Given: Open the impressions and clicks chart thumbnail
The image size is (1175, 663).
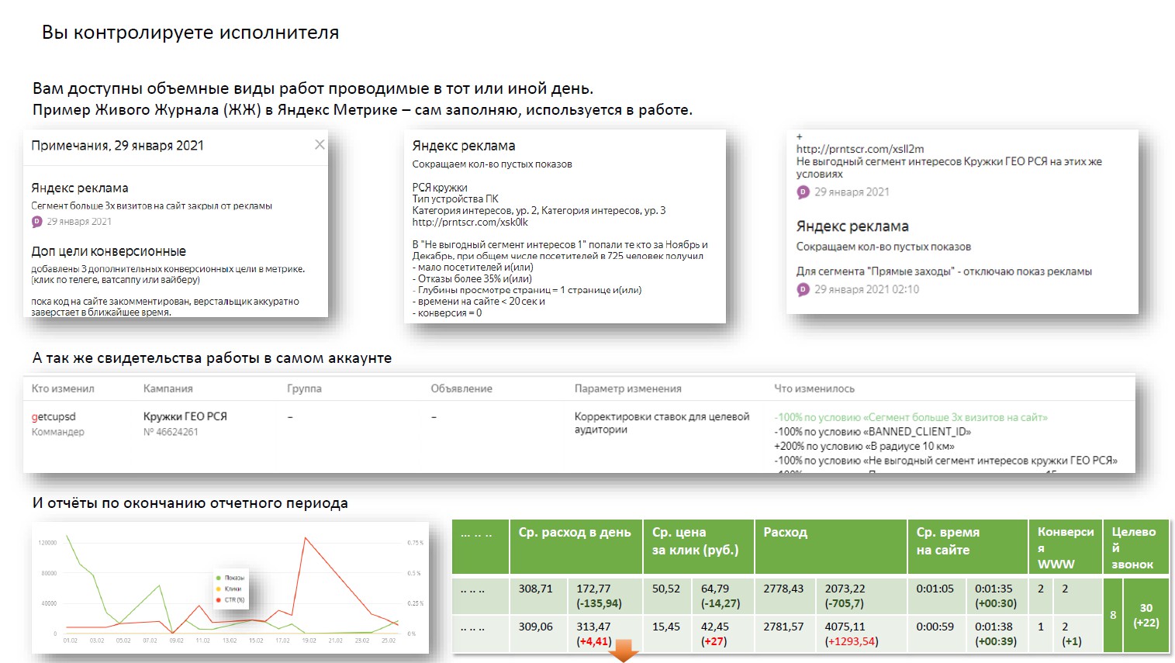Looking at the screenshot, I should click(230, 588).
